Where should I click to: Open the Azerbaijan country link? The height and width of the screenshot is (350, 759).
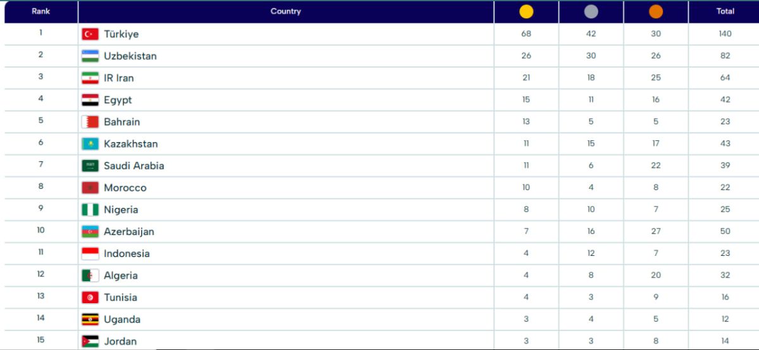click(129, 232)
